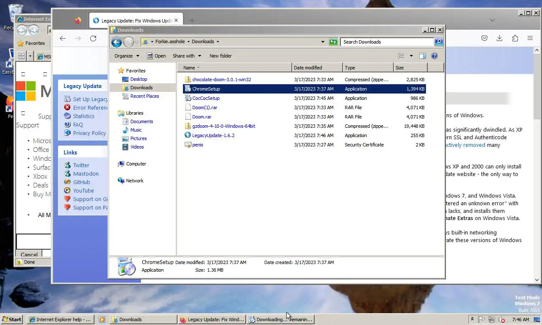Image resolution: width=542 pixels, height=325 pixels.
Task: Open the Statistics link on Legacy Update
Action: tap(83, 116)
